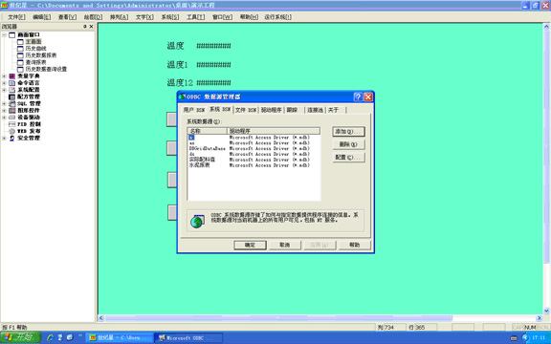Click the PID 控制 icon
The image size is (551, 344).
point(11,124)
